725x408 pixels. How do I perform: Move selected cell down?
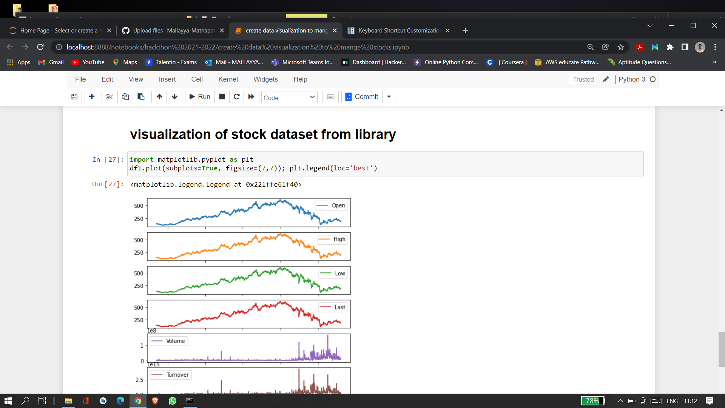(x=174, y=97)
